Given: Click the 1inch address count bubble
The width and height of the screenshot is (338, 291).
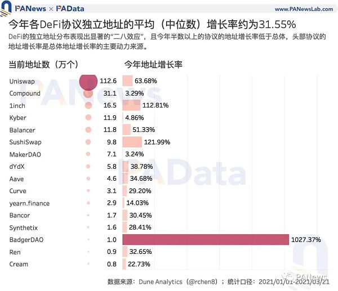Looking at the screenshot, I should point(88,105).
